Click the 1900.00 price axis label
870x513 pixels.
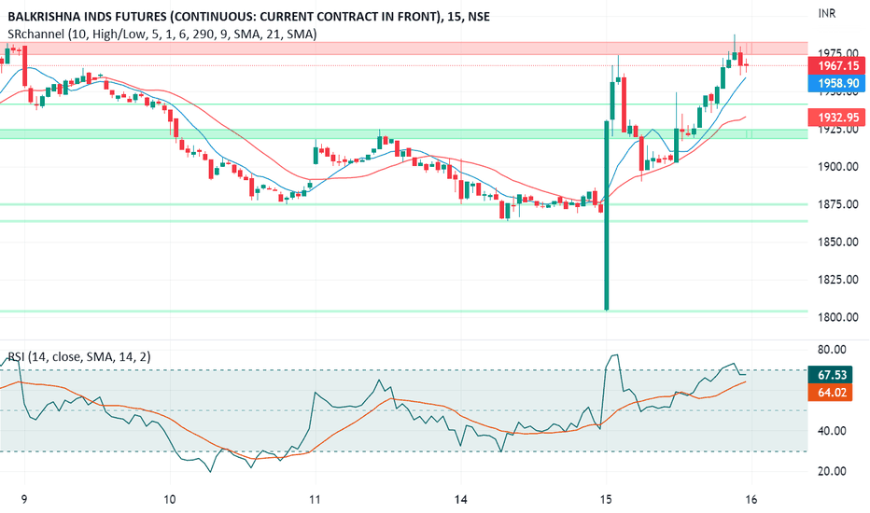838,167
